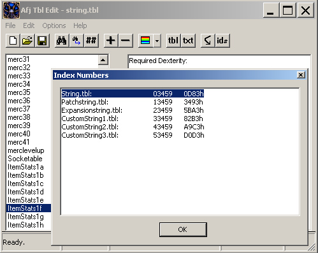Maximize the Afj Tbl Edit window
318x253 pixels.
287,10
